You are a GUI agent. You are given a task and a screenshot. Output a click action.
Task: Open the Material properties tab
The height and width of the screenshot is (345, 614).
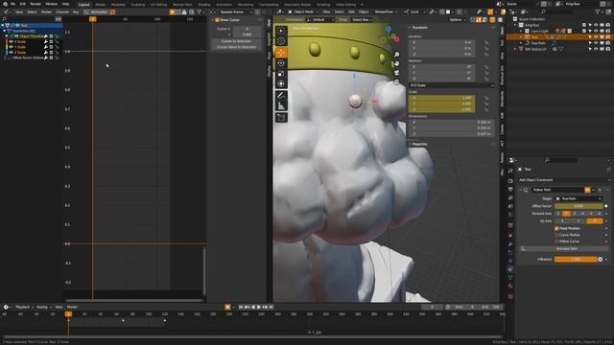tap(510, 286)
